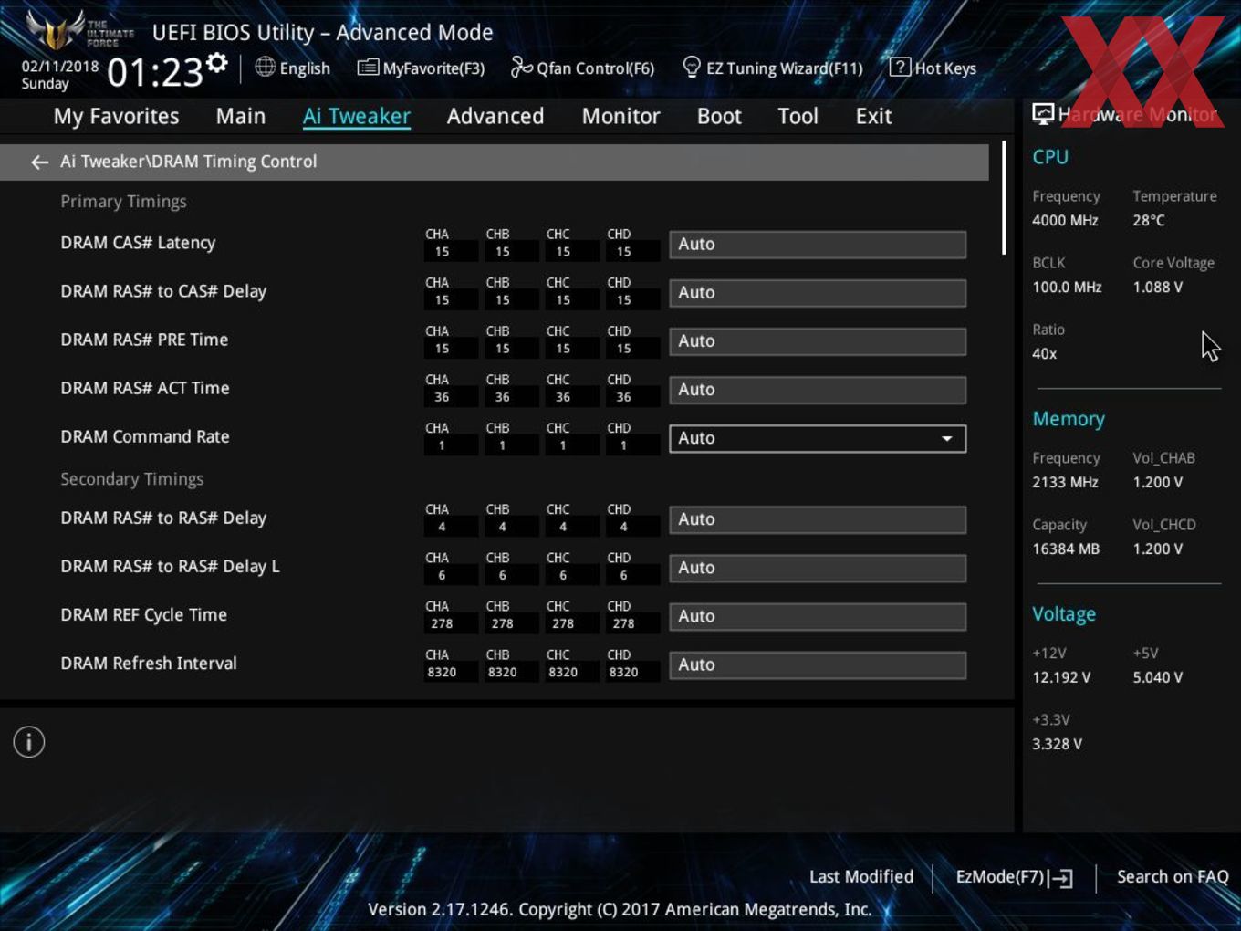The image size is (1241, 931).
Task: Open the Tool tab
Action: coord(798,117)
